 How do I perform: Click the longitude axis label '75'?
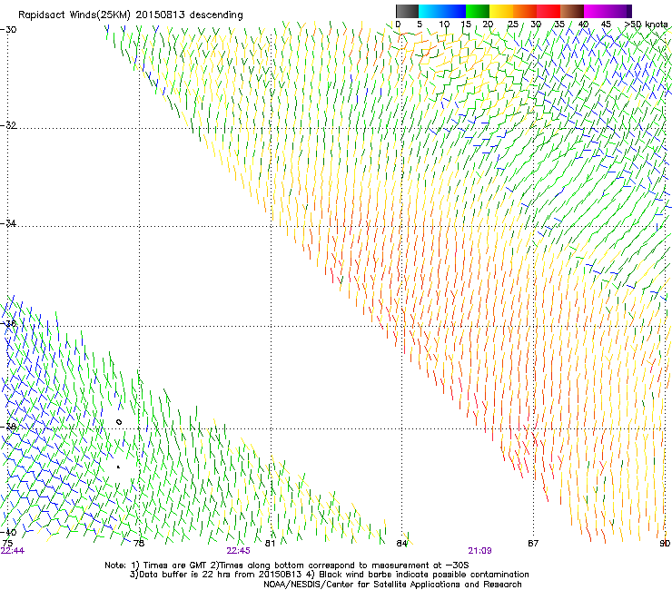(7, 543)
